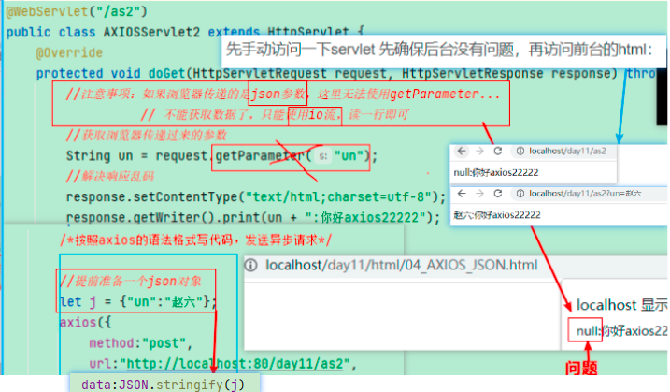
Task: Click the axios({ call line
Action: pos(85,322)
